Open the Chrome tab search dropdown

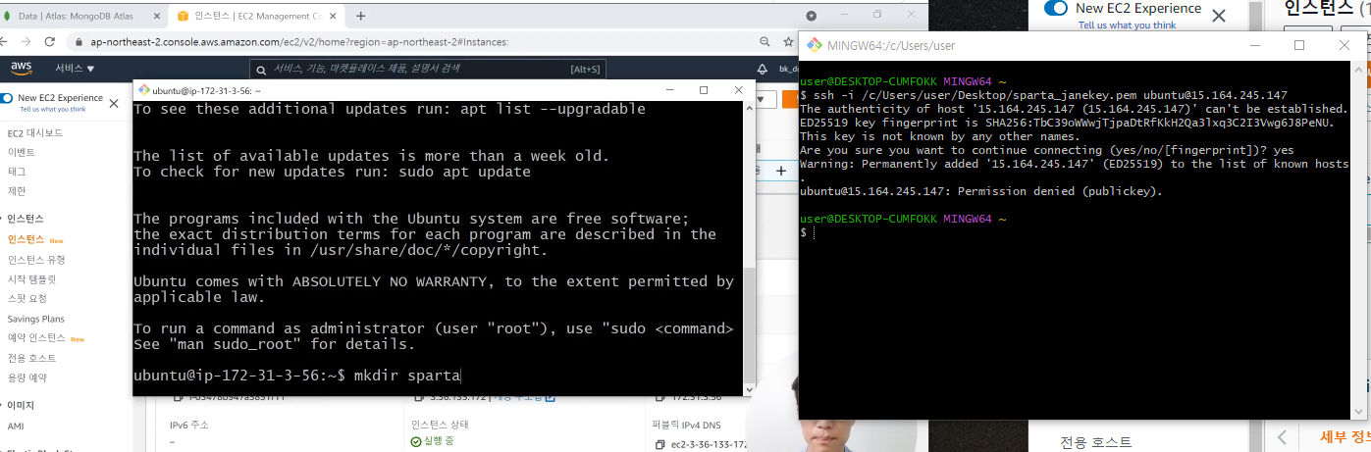[811, 16]
